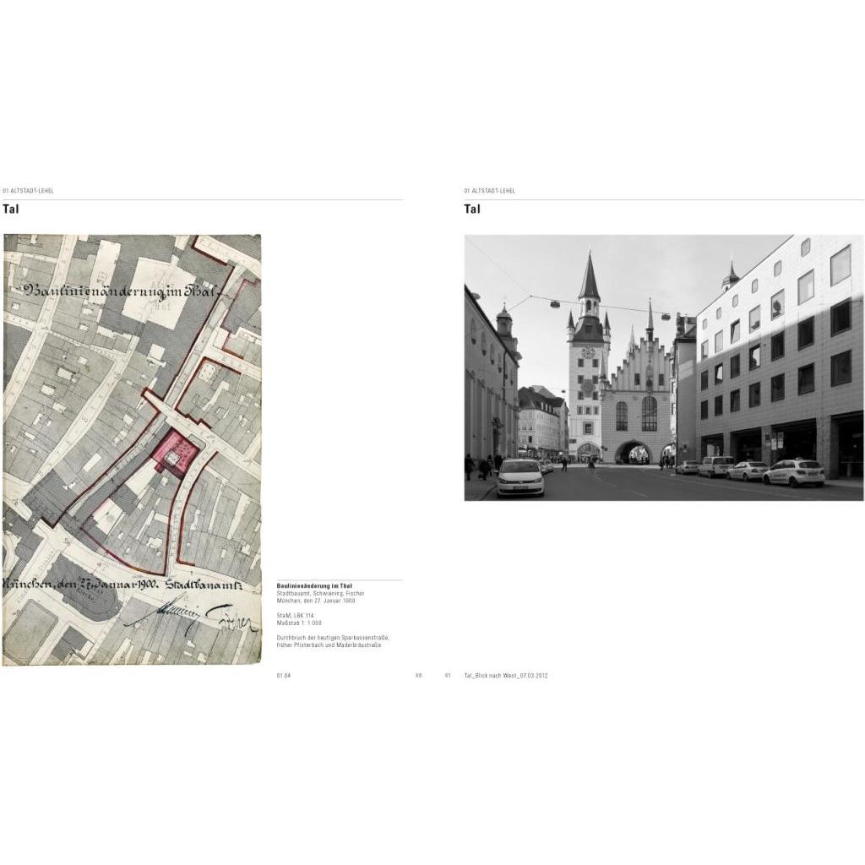Click the "StaM, LBK 114" caption line
The height and width of the screenshot is (865, 865).
point(297,615)
